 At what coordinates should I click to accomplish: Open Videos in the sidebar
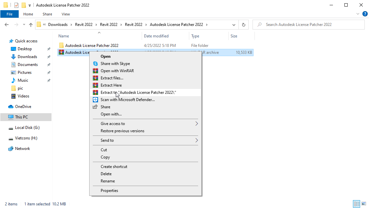pos(23,96)
